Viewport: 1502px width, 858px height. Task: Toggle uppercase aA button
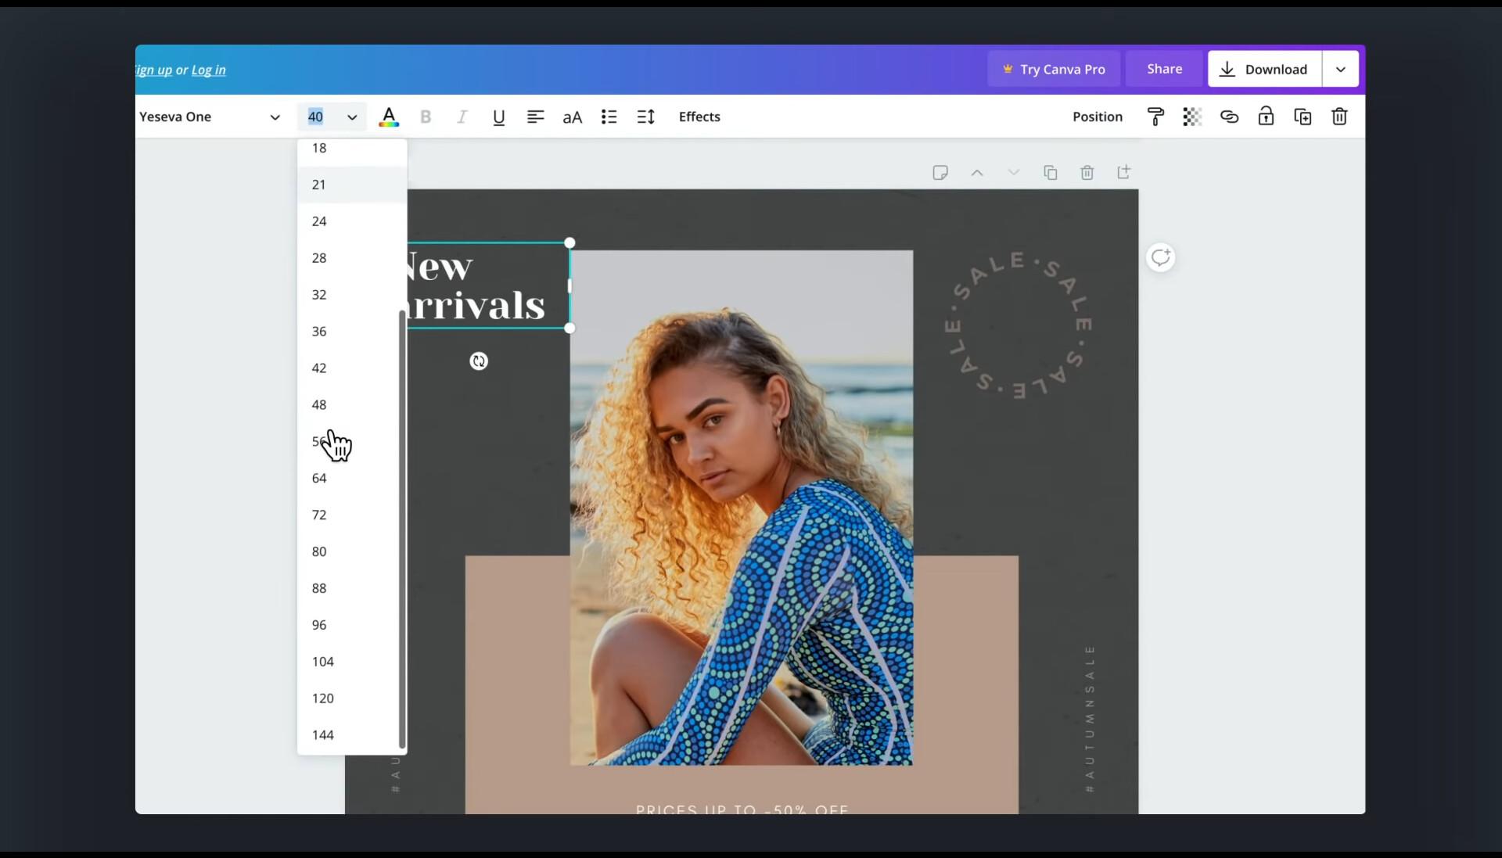[572, 117]
